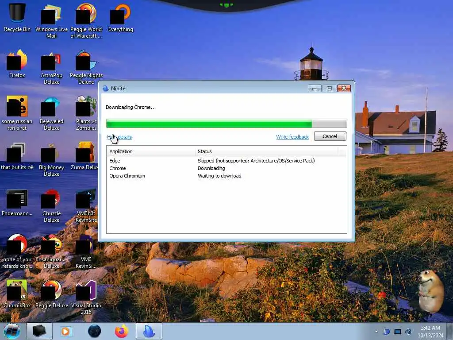The height and width of the screenshot is (340, 453).
Task: Select the AstroPop Deluxe desktop icon
Action: [x=51, y=67]
